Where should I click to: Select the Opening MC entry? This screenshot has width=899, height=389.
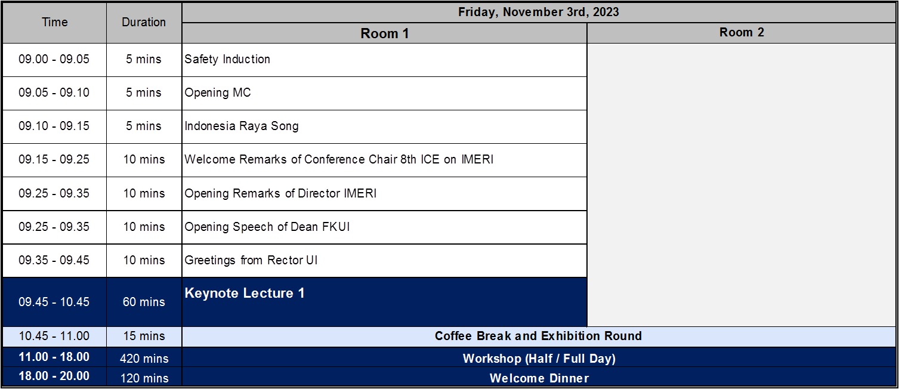click(x=218, y=93)
